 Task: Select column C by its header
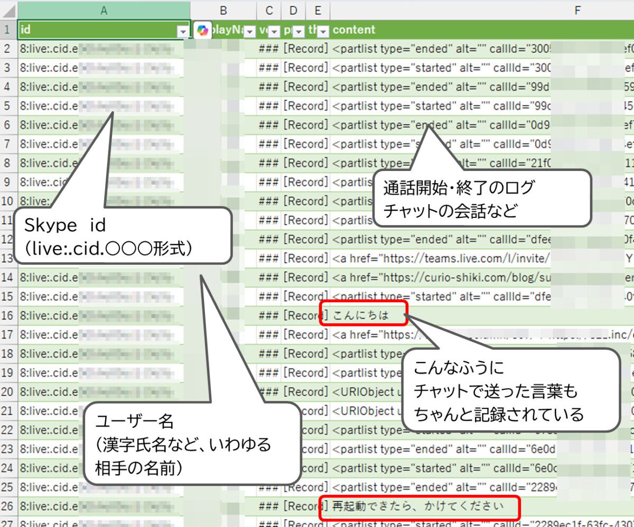[x=269, y=9]
